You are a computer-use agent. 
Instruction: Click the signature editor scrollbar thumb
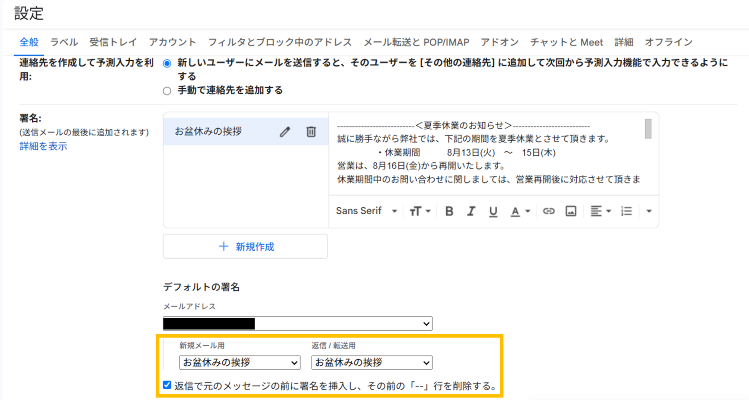[x=648, y=129]
